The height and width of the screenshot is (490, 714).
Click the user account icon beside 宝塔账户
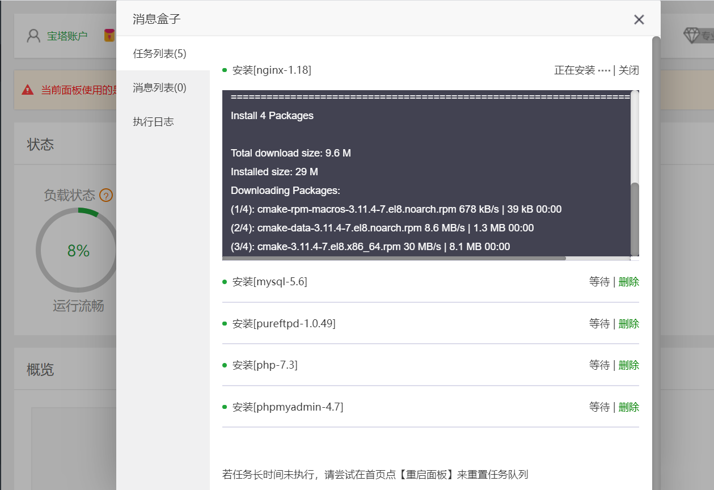coord(32,35)
